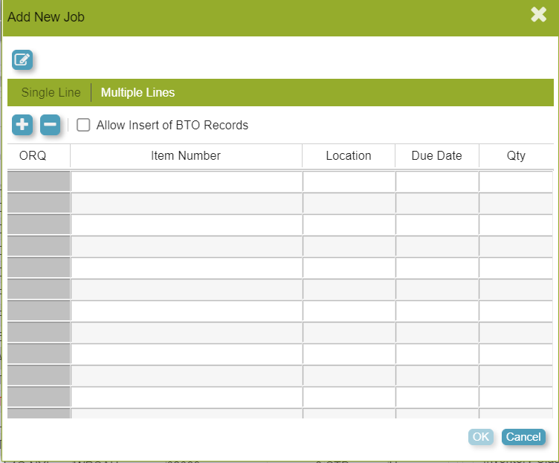
Task: Click the plus icon to add row
Action: (22, 125)
